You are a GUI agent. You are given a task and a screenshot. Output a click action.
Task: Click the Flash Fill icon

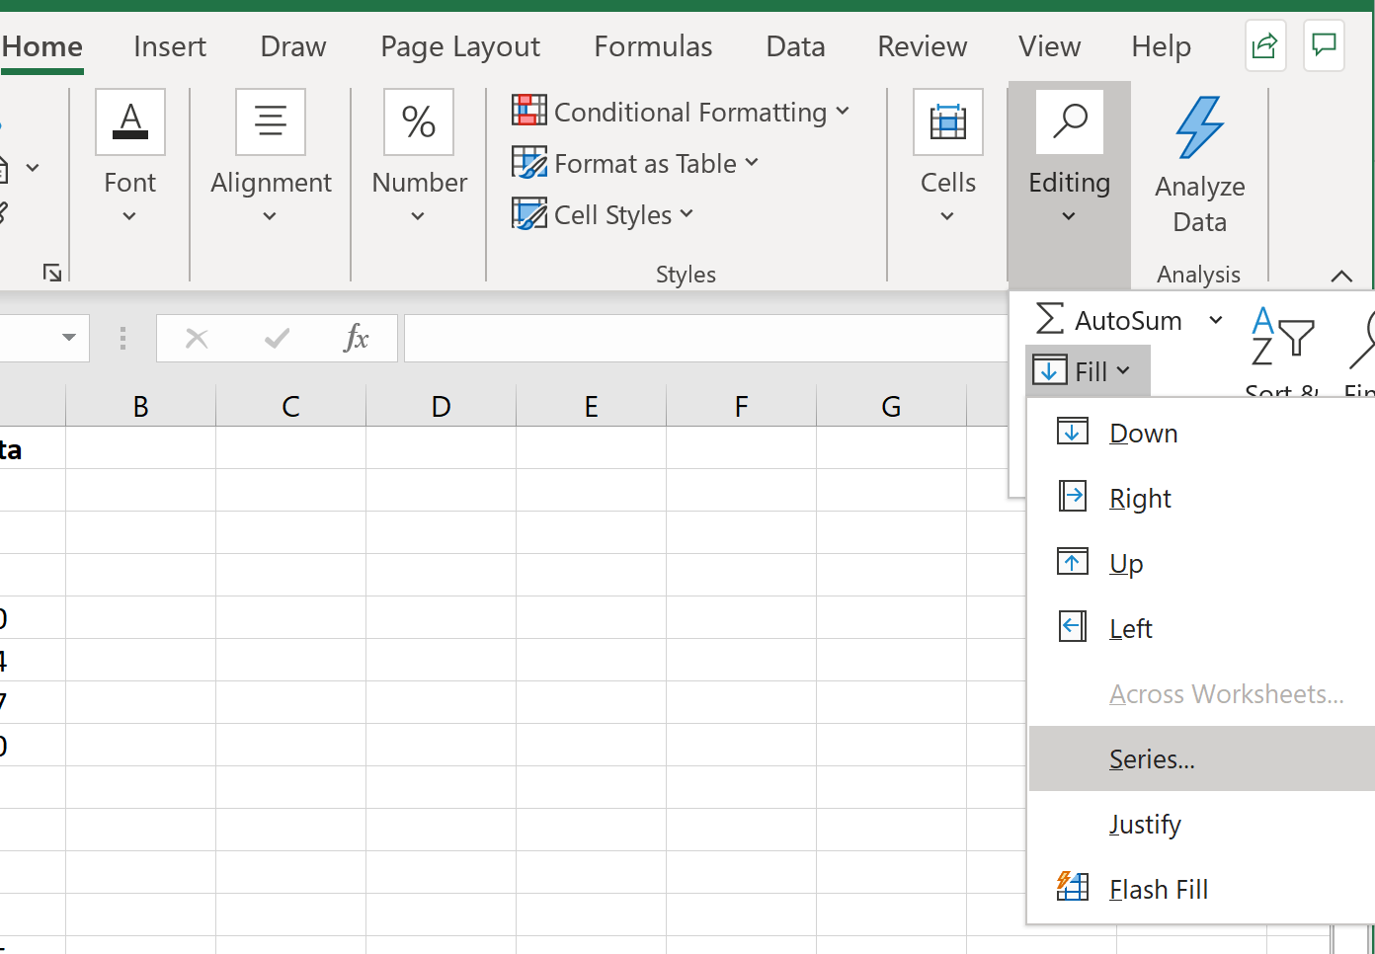(1073, 886)
